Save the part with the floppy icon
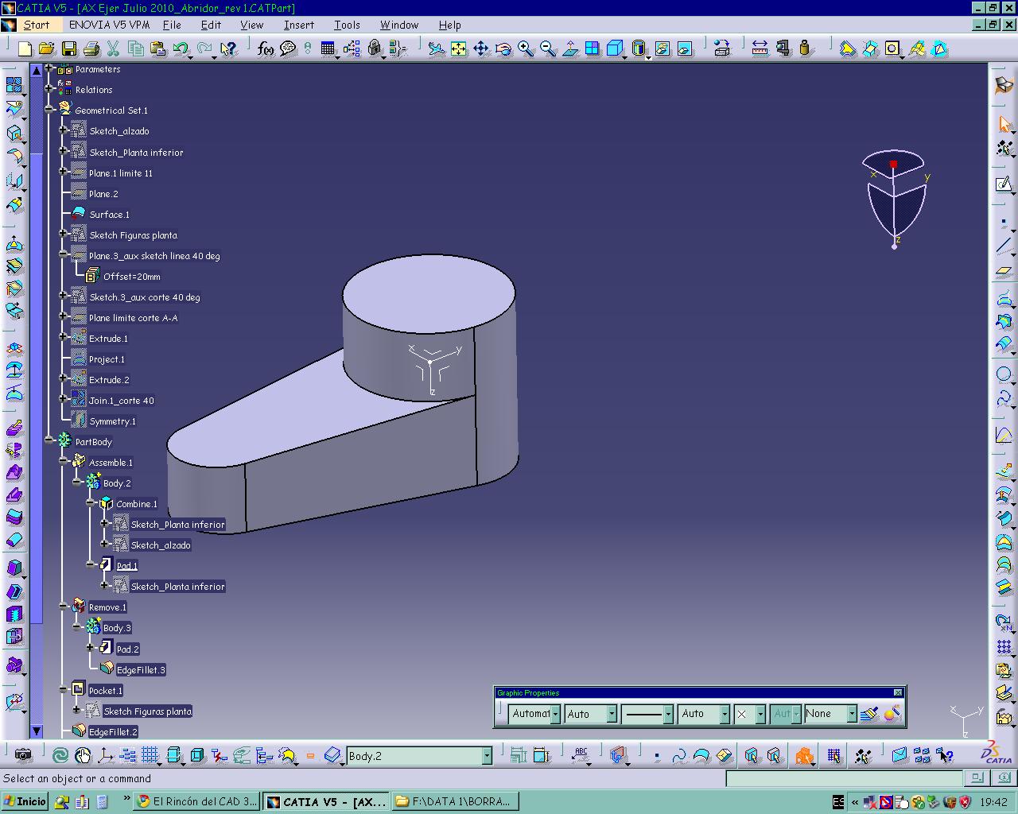Image resolution: width=1018 pixels, height=814 pixels. 69,49
